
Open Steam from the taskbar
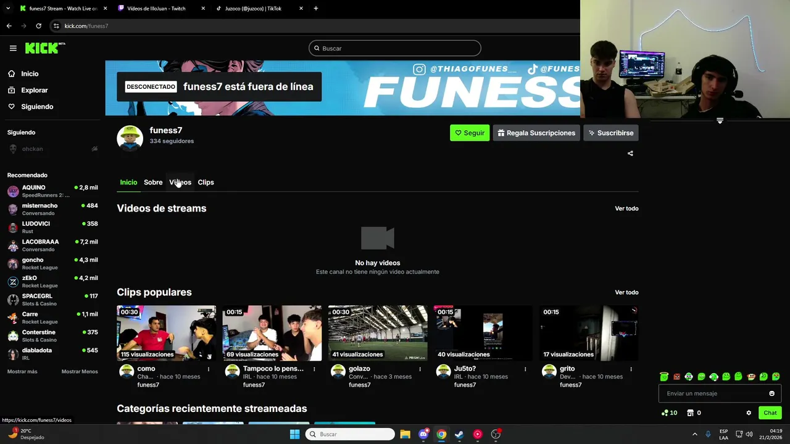460,434
